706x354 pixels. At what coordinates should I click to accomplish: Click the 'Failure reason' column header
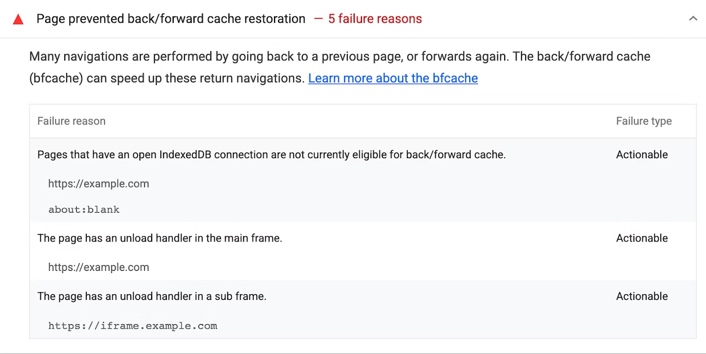click(71, 121)
